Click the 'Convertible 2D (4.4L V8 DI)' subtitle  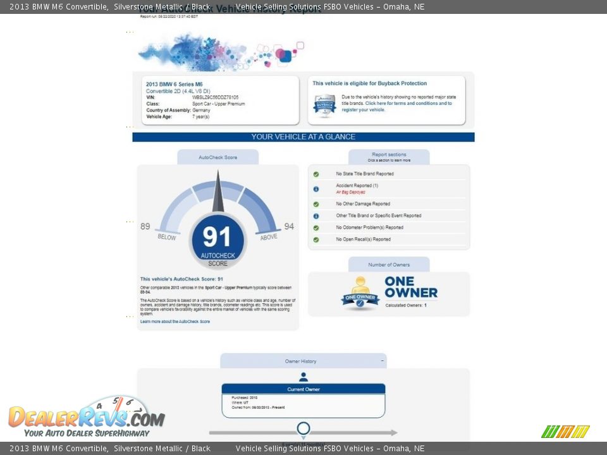pos(178,91)
